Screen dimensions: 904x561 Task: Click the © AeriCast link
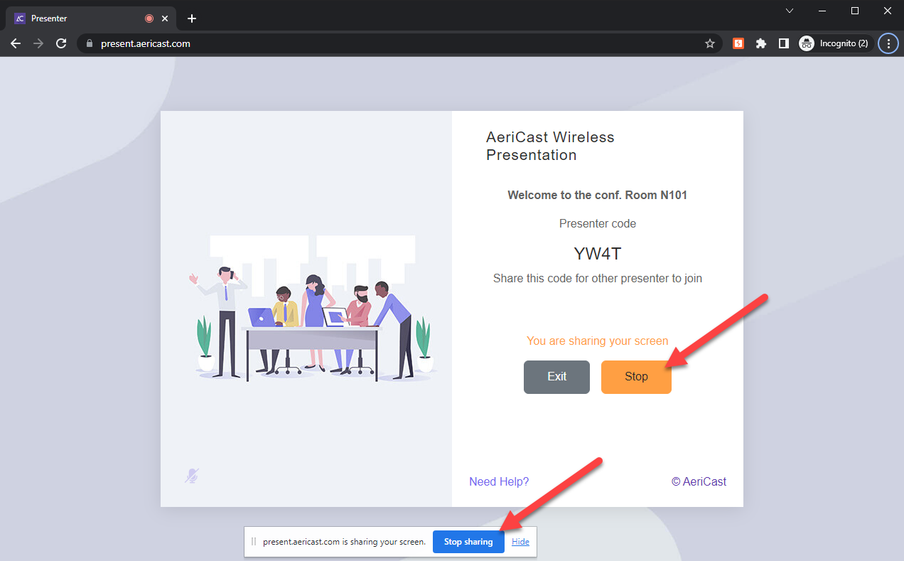point(699,481)
